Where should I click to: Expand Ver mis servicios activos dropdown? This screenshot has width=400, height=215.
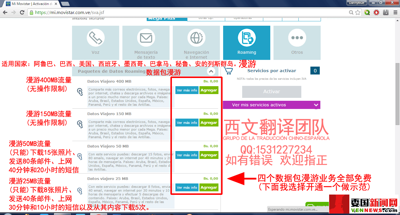(271, 105)
